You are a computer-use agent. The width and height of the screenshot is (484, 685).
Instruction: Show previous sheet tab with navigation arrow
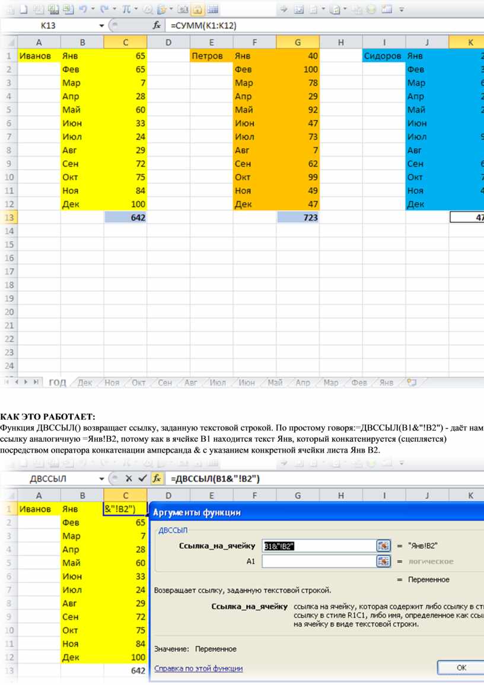pyautogui.click(x=17, y=383)
